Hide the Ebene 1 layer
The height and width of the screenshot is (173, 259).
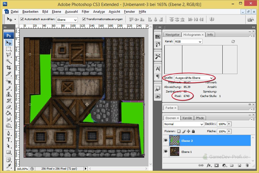[x=166, y=152]
